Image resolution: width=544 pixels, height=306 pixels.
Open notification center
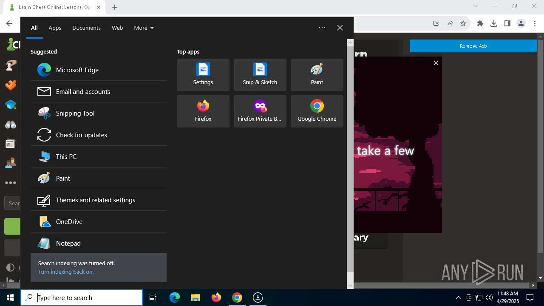point(530,297)
